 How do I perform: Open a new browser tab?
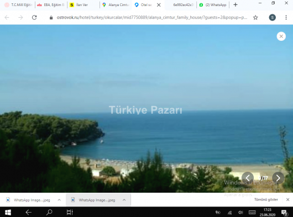click(x=236, y=5)
